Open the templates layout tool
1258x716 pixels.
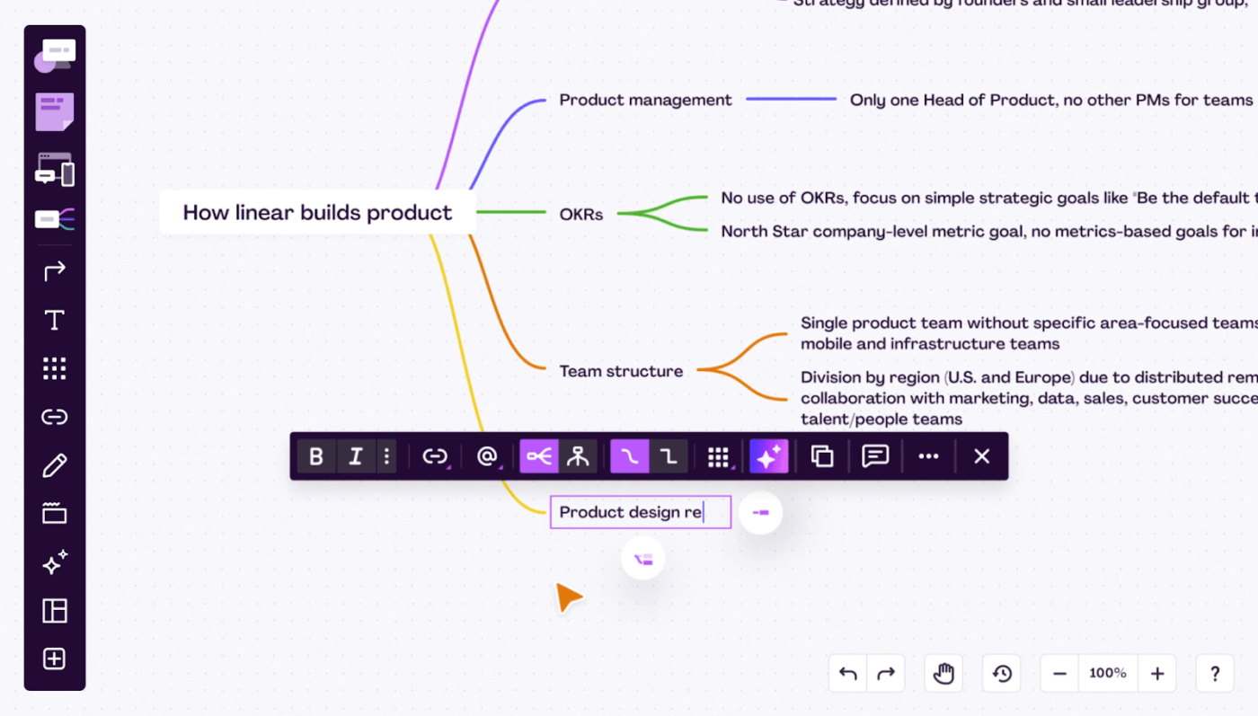pos(55,611)
